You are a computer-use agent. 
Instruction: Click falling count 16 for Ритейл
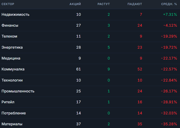[x=140, y=102]
